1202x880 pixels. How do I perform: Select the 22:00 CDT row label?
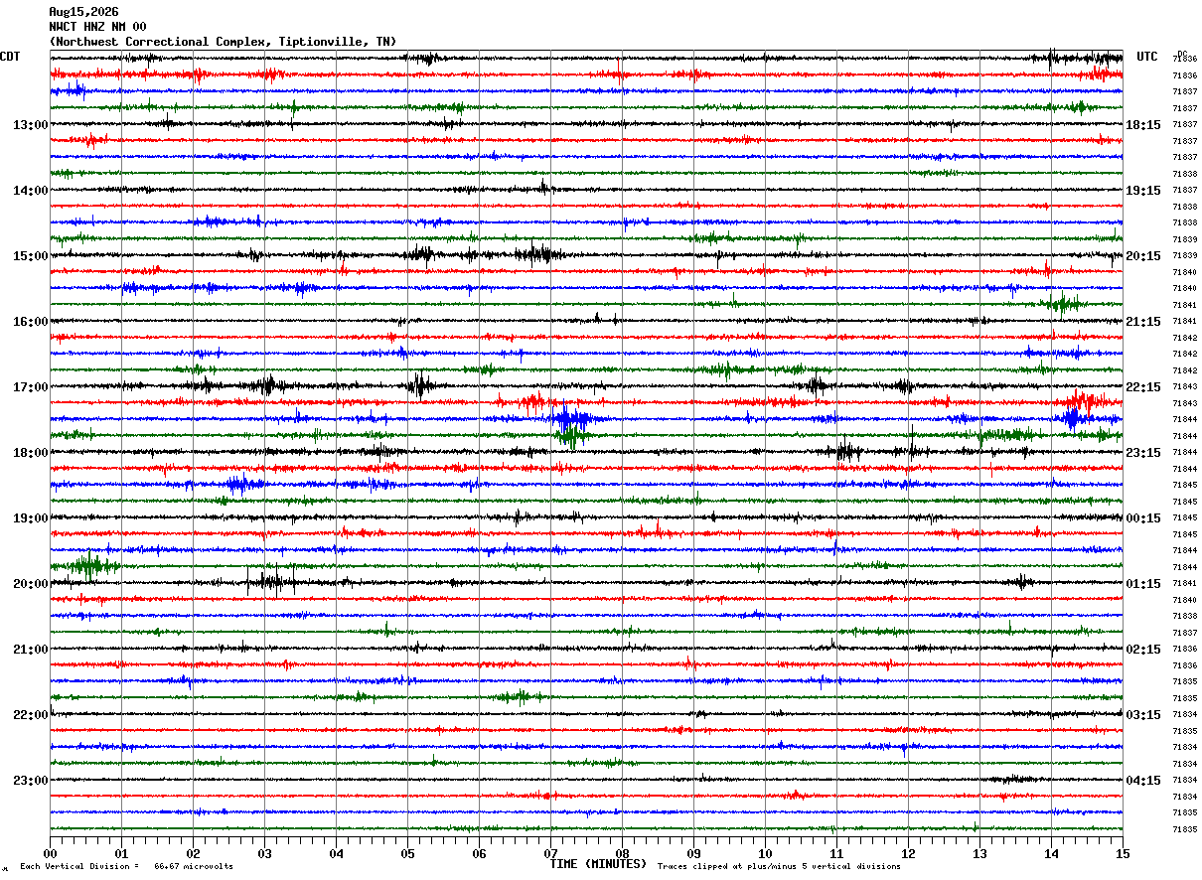[31, 715]
